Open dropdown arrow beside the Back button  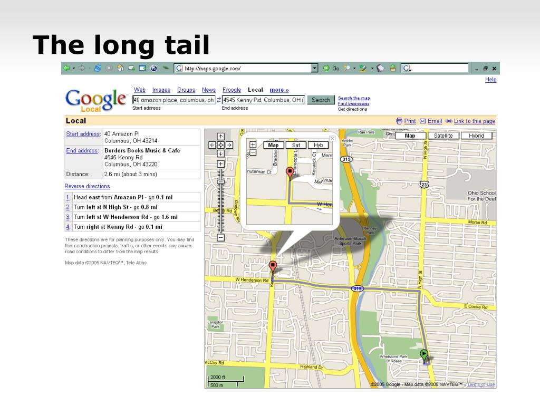pyautogui.click(x=74, y=69)
